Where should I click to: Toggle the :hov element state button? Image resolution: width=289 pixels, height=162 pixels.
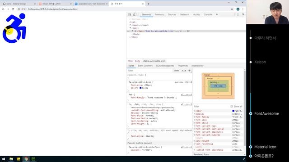(x=177, y=71)
